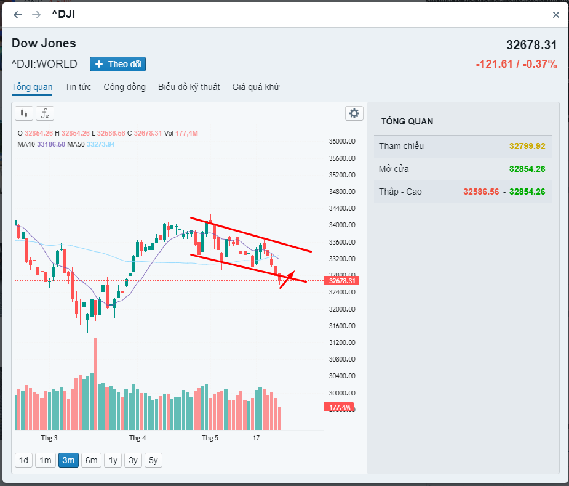Open the Biểu đồ kỹ thuật tab
The width and height of the screenshot is (569, 486).
tap(189, 87)
